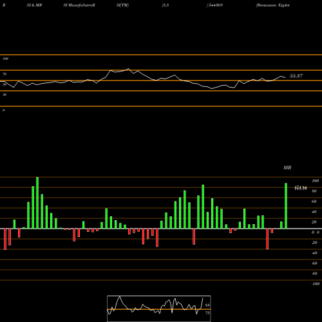This screenshot has width=322, height=322.
Task: Click the RSI line's peak near 70
Action: [x=128, y=69]
